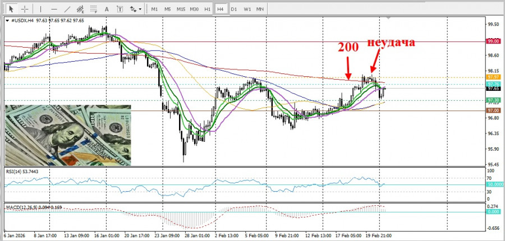The width and height of the screenshot is (505, 241).
Task: Select the text label tool (T box)
Action: pyautogui.click(x=120, y=9)
